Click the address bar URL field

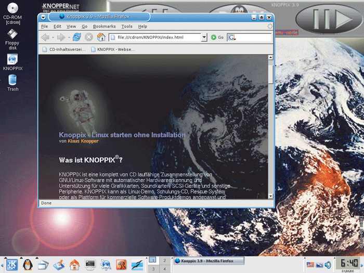(155, 37)
